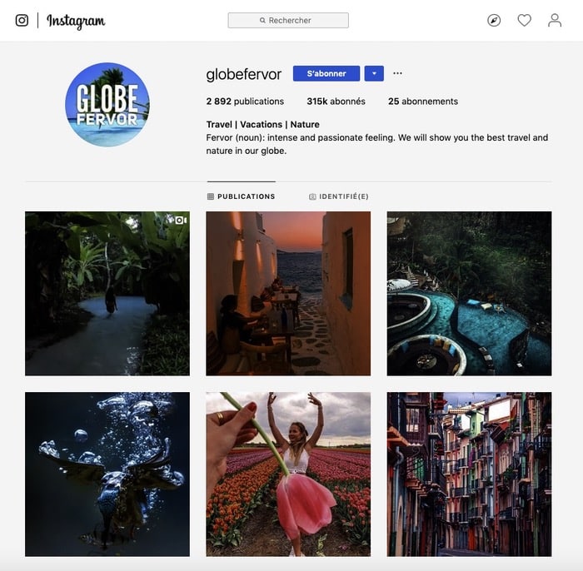Open the three-dots options menu
The image size is (583, 571).
(397, 73)
